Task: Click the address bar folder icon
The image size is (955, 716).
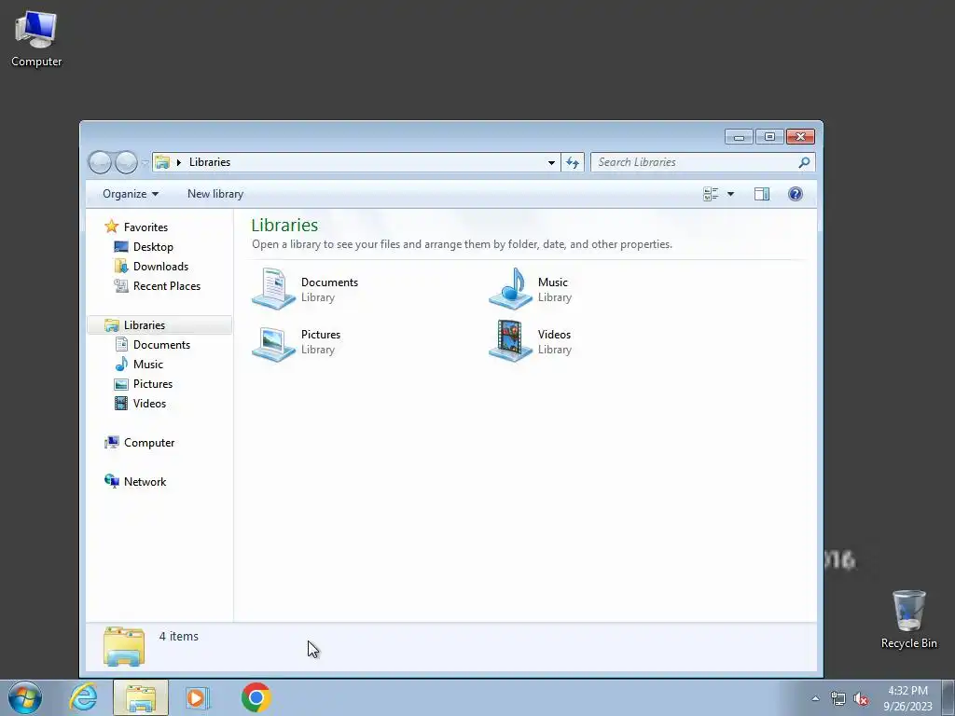Action: pos(162,162)
